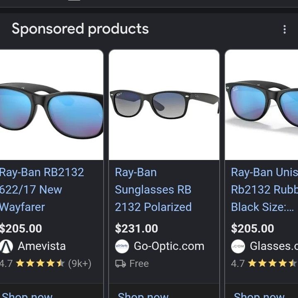298x298 pixels.
Task: Open the three-dot menu beside Sponsored products
Action: [284, 29]
